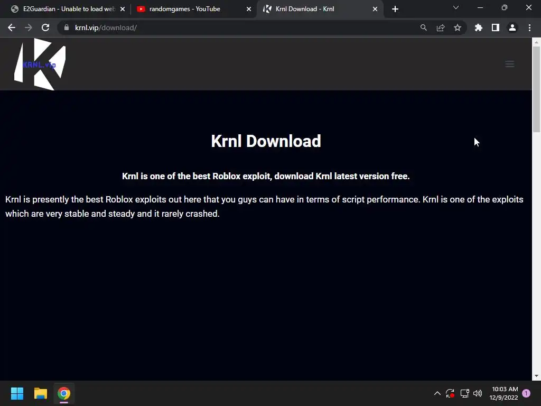
Task: Click the forward navigation arrow
Action: pyautogui.click(x=29, y=27)
